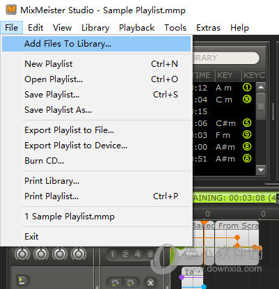Select the loop length 8 button
Screen dimensions: 279x289
150,254
